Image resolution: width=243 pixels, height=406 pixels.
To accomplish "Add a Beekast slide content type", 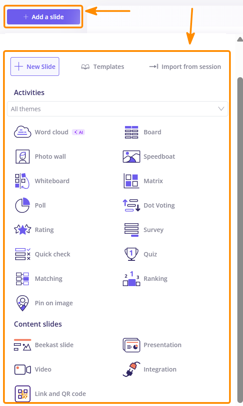I will 44,345.
